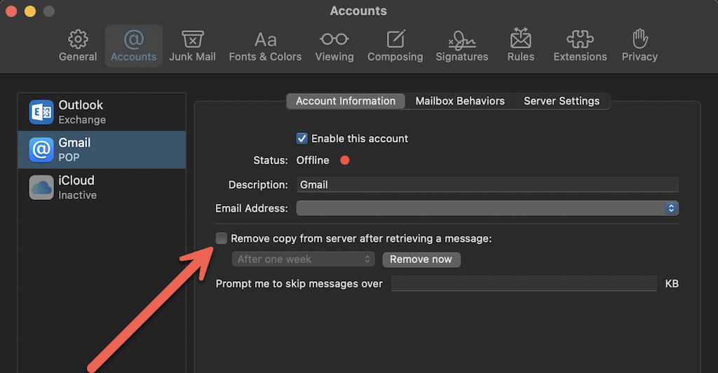Open the General preferences gear icon
This screenshot has height=373, width=718.
(x=78, y=40)
